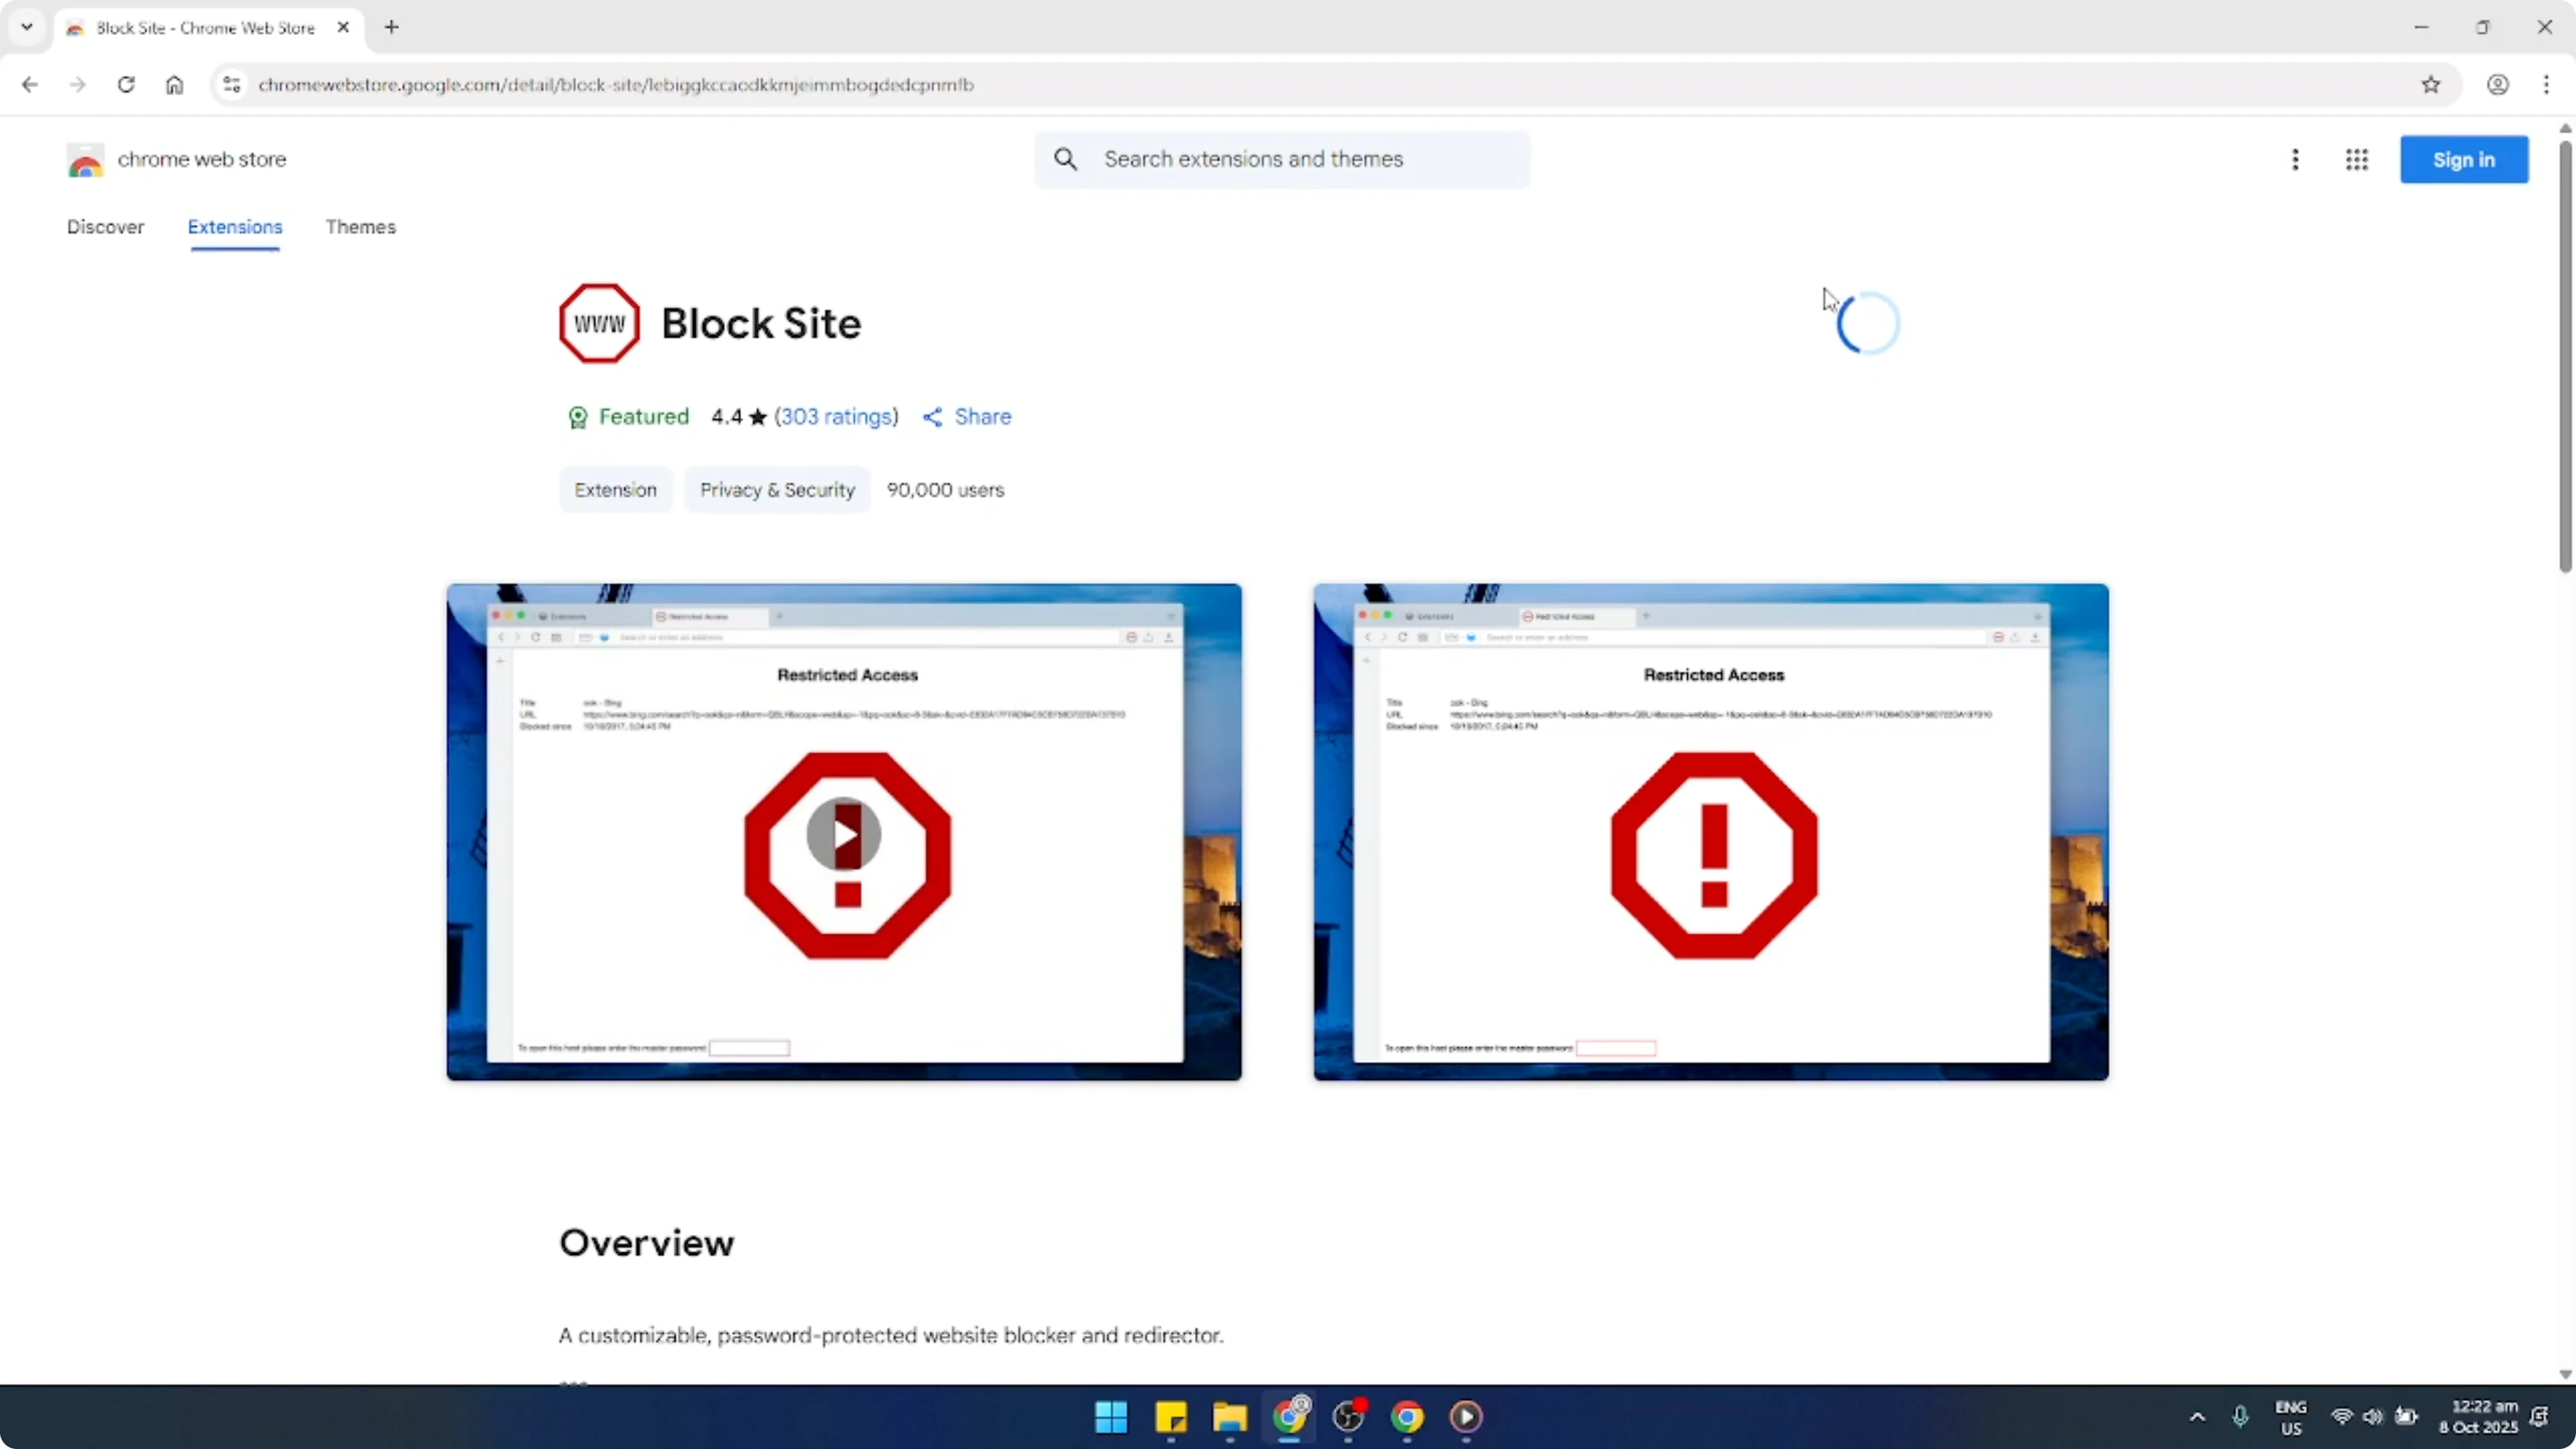Click the Block Site title heading
This screenshot has width=2576, height=1449.
[761, 323]
